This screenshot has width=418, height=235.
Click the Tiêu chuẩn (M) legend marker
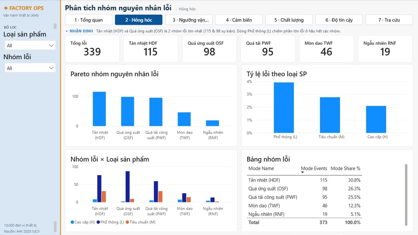pyautogui.click(x=127, y=222)
